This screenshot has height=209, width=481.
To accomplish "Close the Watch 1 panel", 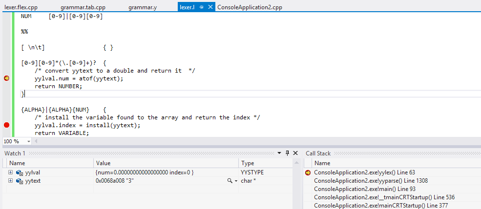I will pos(295,153).
